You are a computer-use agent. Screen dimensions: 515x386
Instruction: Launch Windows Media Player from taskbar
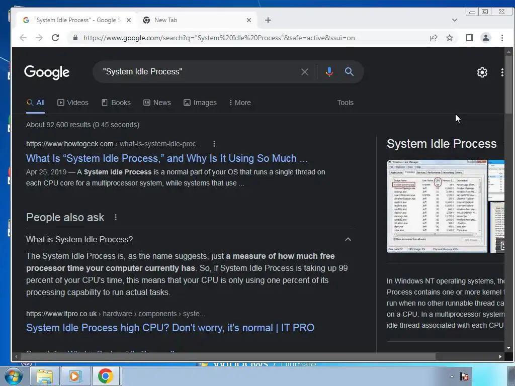click(75, 376)
